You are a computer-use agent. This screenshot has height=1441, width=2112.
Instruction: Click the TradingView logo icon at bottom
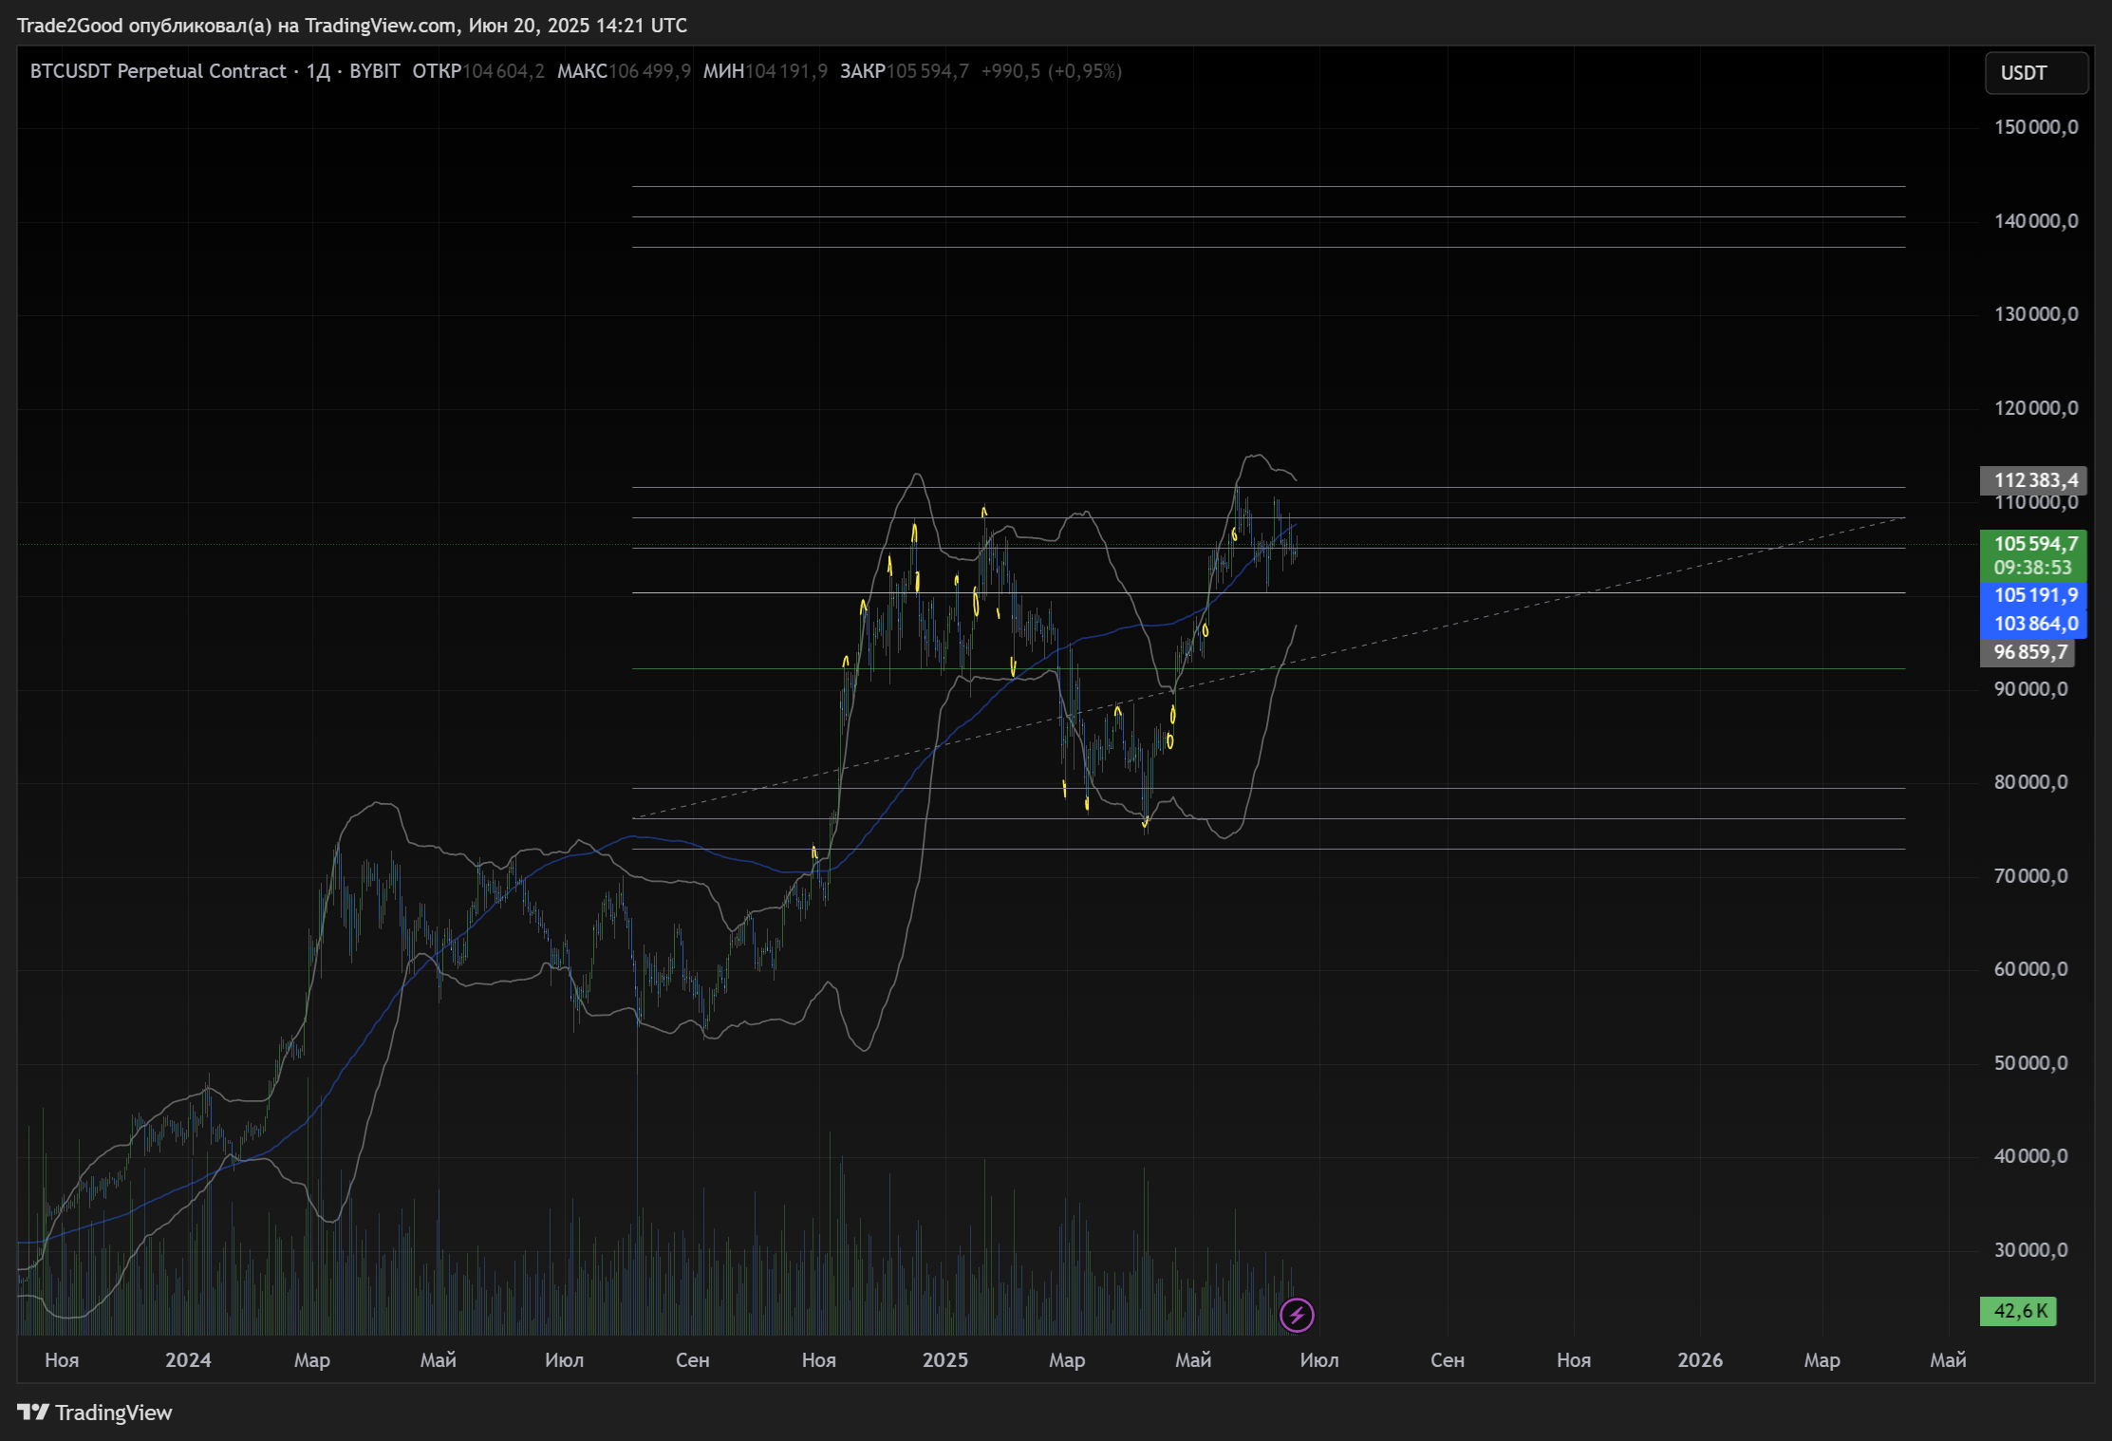tap(34, 1412)
